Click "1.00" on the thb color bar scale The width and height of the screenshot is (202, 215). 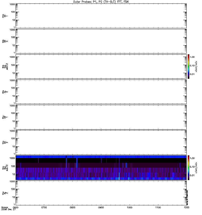coord(192,57)
